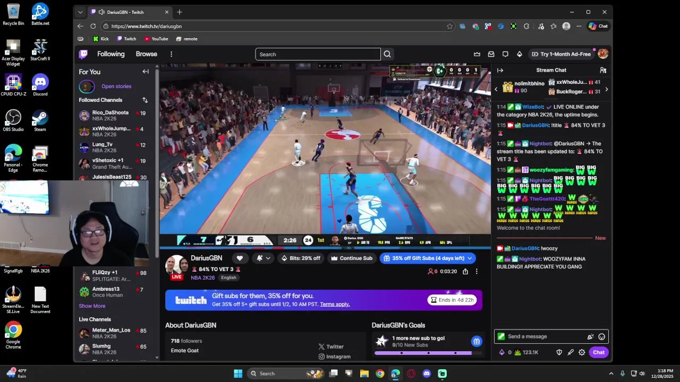Send with the purple Chat button
680x382 pixels.
(x=599, y=352)
